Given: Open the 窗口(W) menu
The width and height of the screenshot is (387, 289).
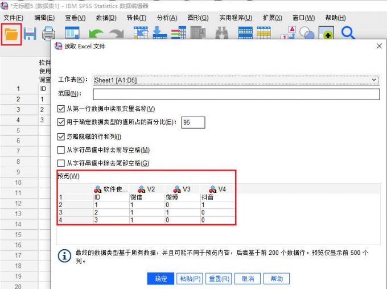Looking at the screenshot, I should tap(303, 18).
